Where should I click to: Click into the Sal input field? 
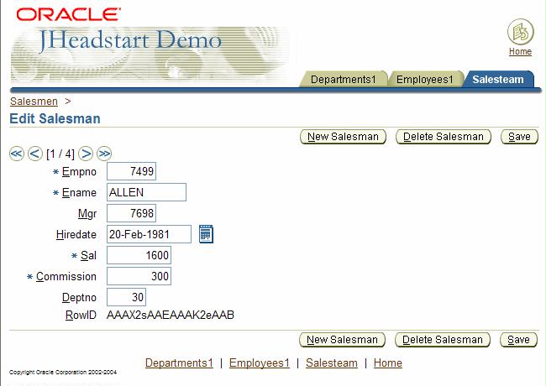tap(139, 255)
